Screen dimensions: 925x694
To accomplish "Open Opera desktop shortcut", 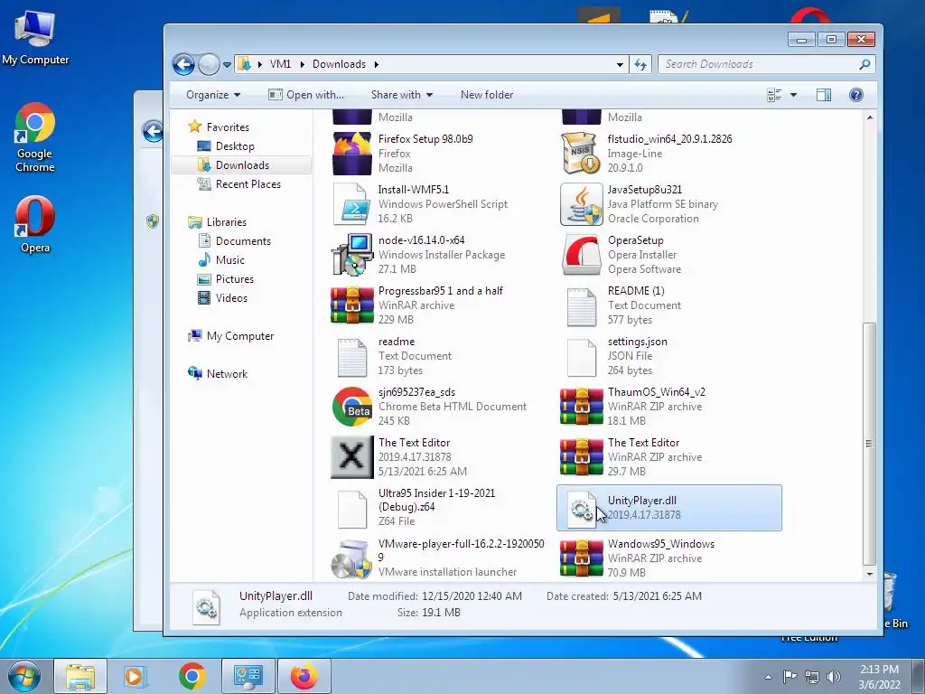I will pyautogui.click(x=35, y=225).
